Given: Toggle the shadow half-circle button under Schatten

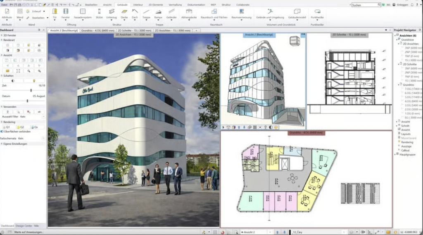Looking at the screenshot, I should (13, 81).
